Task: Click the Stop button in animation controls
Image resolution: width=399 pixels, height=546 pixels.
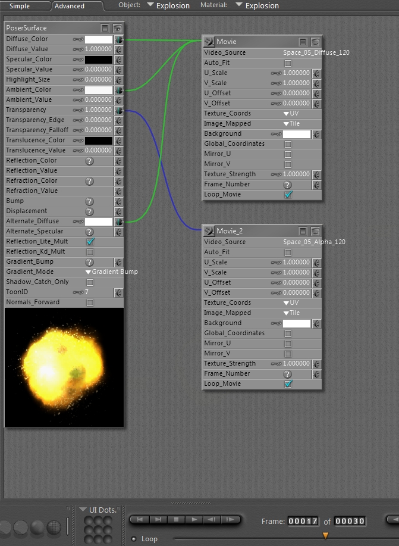Action: coord(176,520)
